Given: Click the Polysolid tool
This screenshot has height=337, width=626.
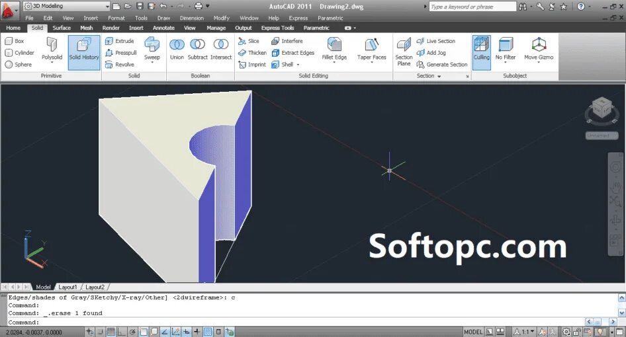Looking at the screenshot, I should pyautogui.click(x=52, y=50).
